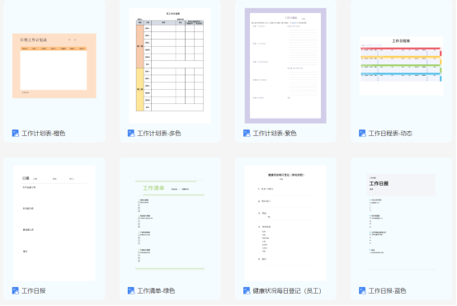The image size is (457, 306).
Task: Open the orange 工作计划表 template thumbnail
Action: click(x=54, y=66)
